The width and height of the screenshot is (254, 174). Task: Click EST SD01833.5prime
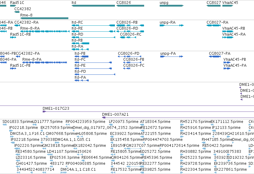(4, 125)
